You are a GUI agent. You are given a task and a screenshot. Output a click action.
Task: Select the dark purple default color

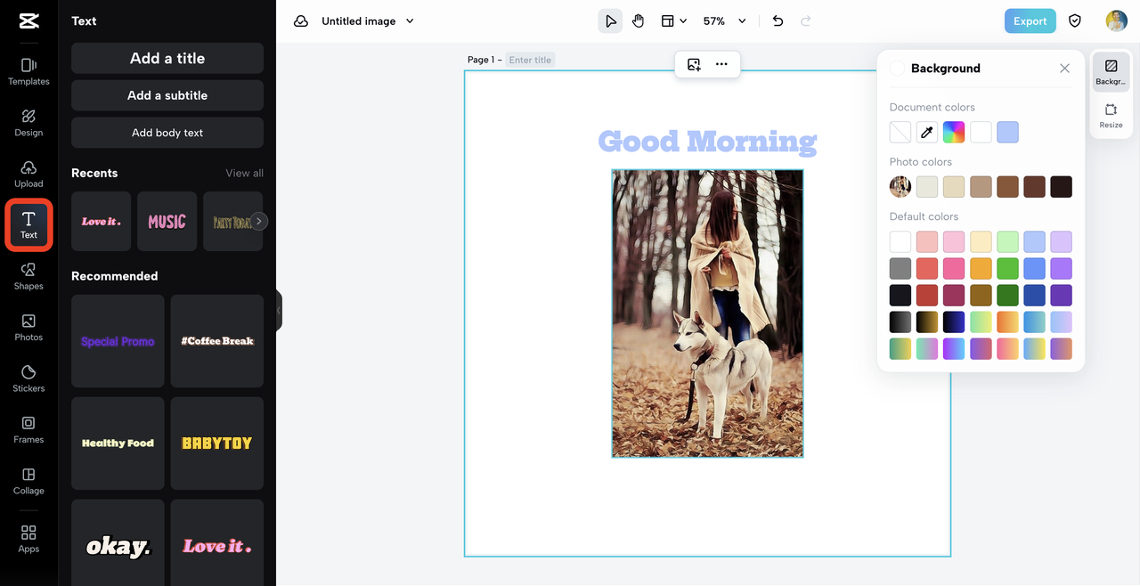(1061, 295)
